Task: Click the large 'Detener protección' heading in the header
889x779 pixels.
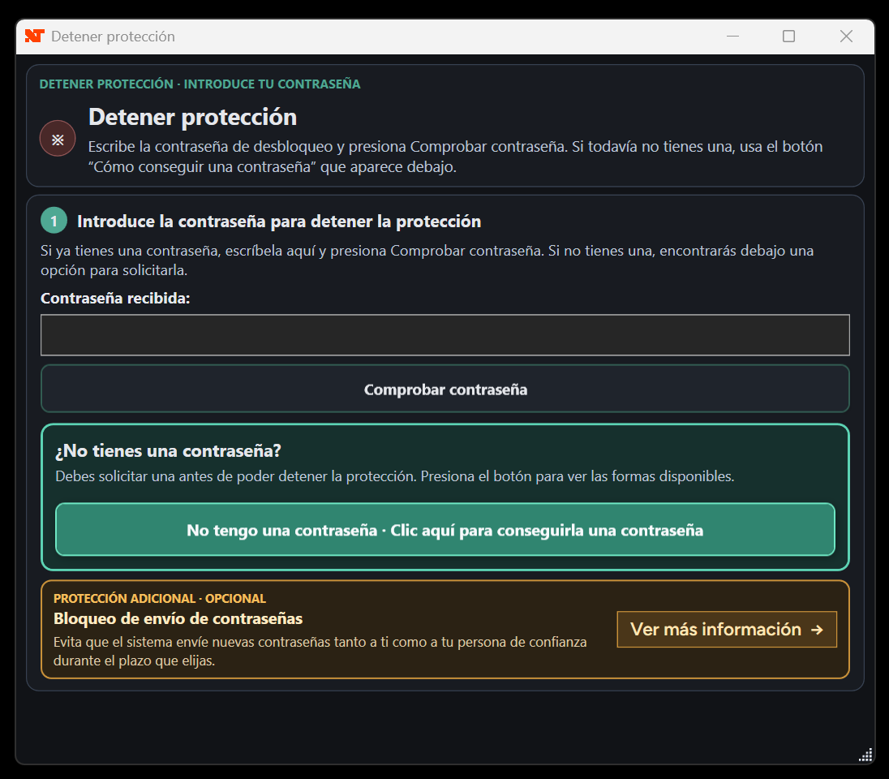Action: click(193, 118)
